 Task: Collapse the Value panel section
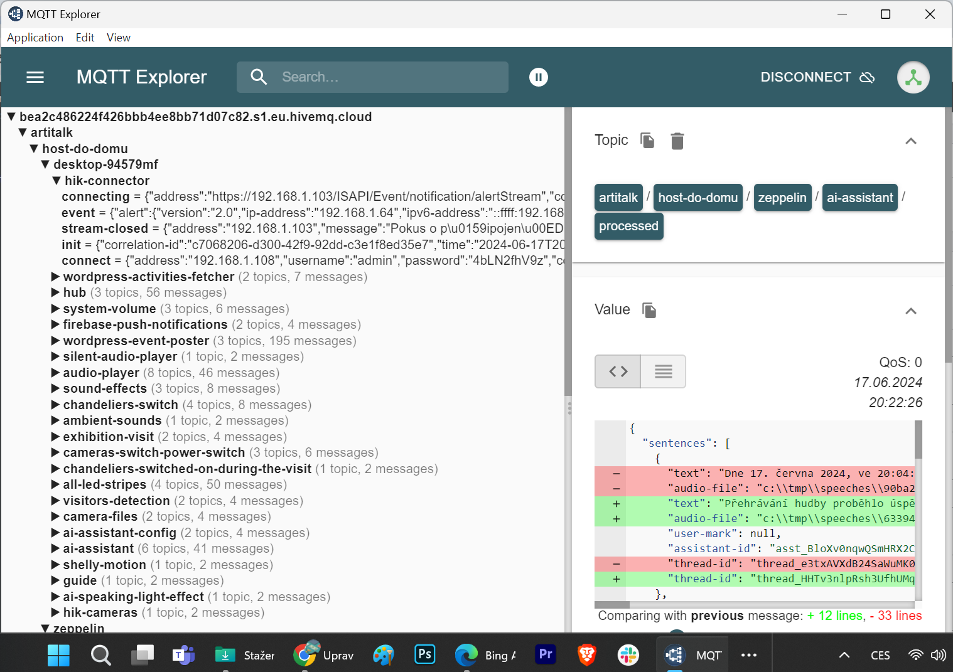911,311
